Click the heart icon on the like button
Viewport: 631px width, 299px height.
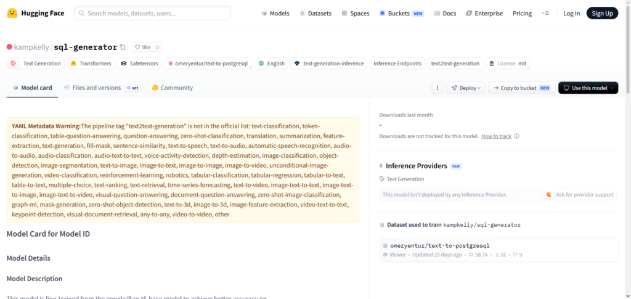coord(137,47)
